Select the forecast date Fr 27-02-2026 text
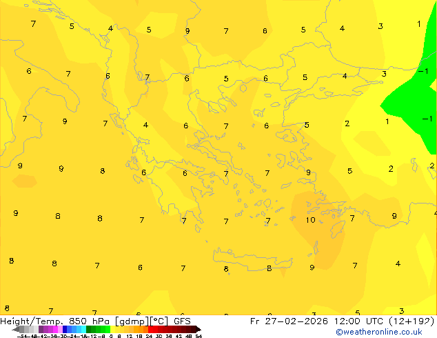The image size is (437, 338). point(289,321)
